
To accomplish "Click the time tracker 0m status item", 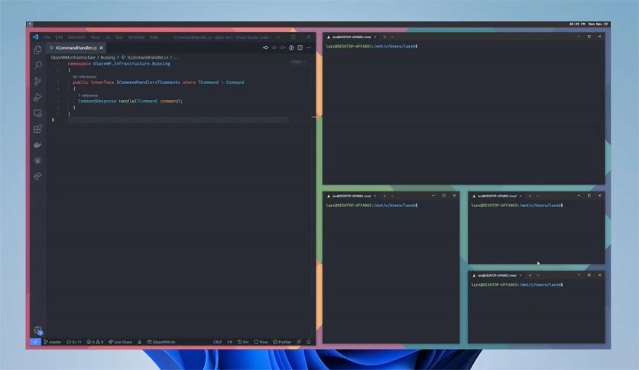I will 243,342.
